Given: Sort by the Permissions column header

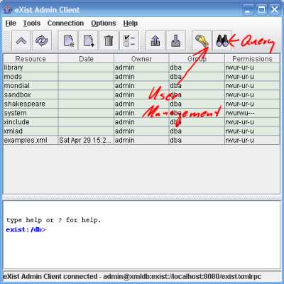Looking at the screenshot, I should coord(252,59).
